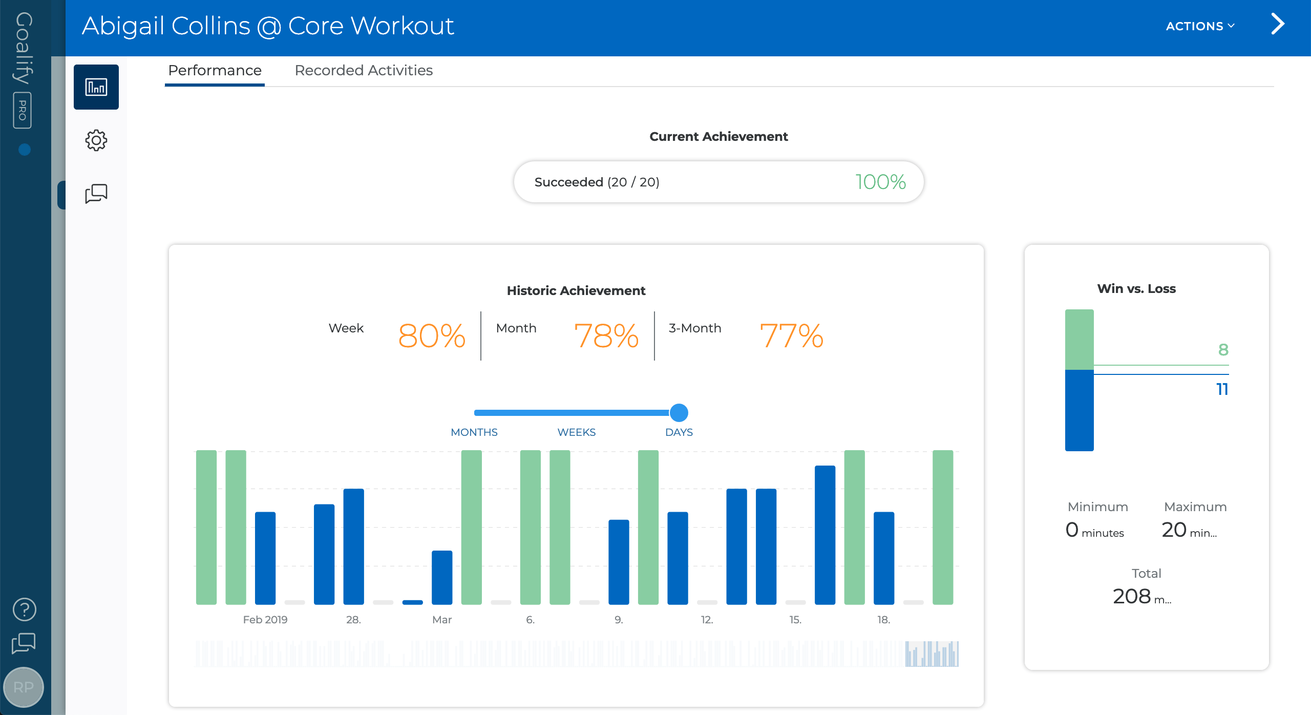Click the device sync icon above the avatar

pyautogui.click(x=24, y=642)
